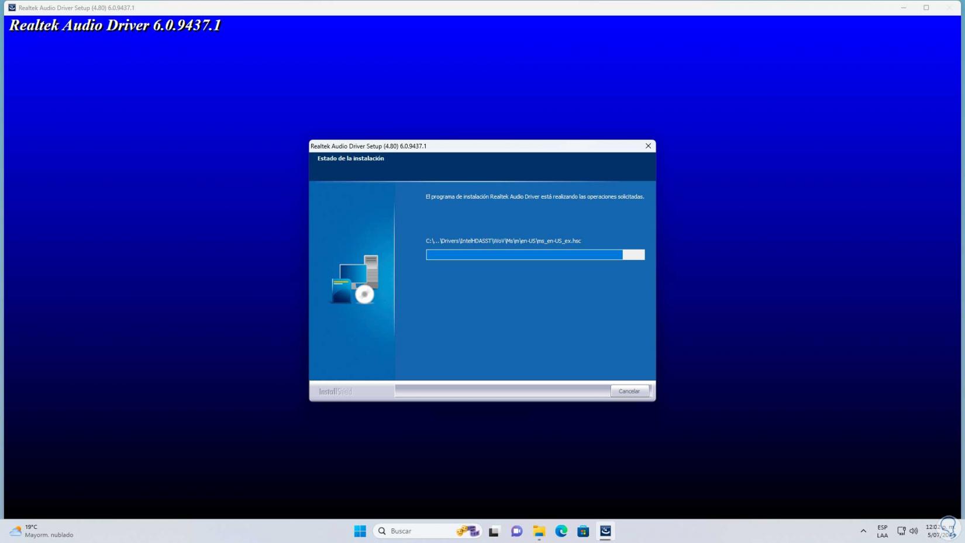Open the Windows Start menu
The height and width of the screenshot is (543, 965).
tap(360, 531)
